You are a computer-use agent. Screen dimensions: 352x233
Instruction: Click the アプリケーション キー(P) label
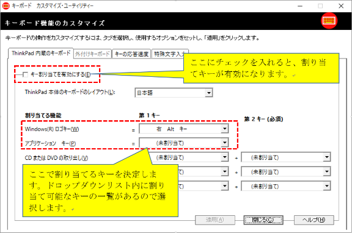tap(50, 143)
